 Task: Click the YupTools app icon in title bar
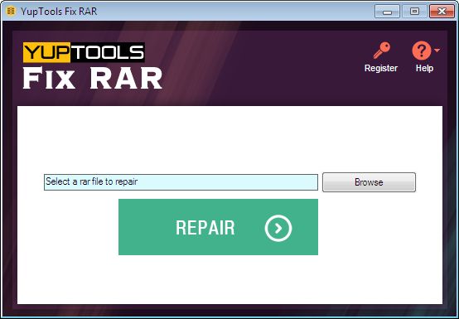tap(11, 12)
